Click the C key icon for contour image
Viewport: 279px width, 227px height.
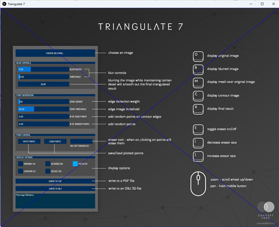[198, 96]
